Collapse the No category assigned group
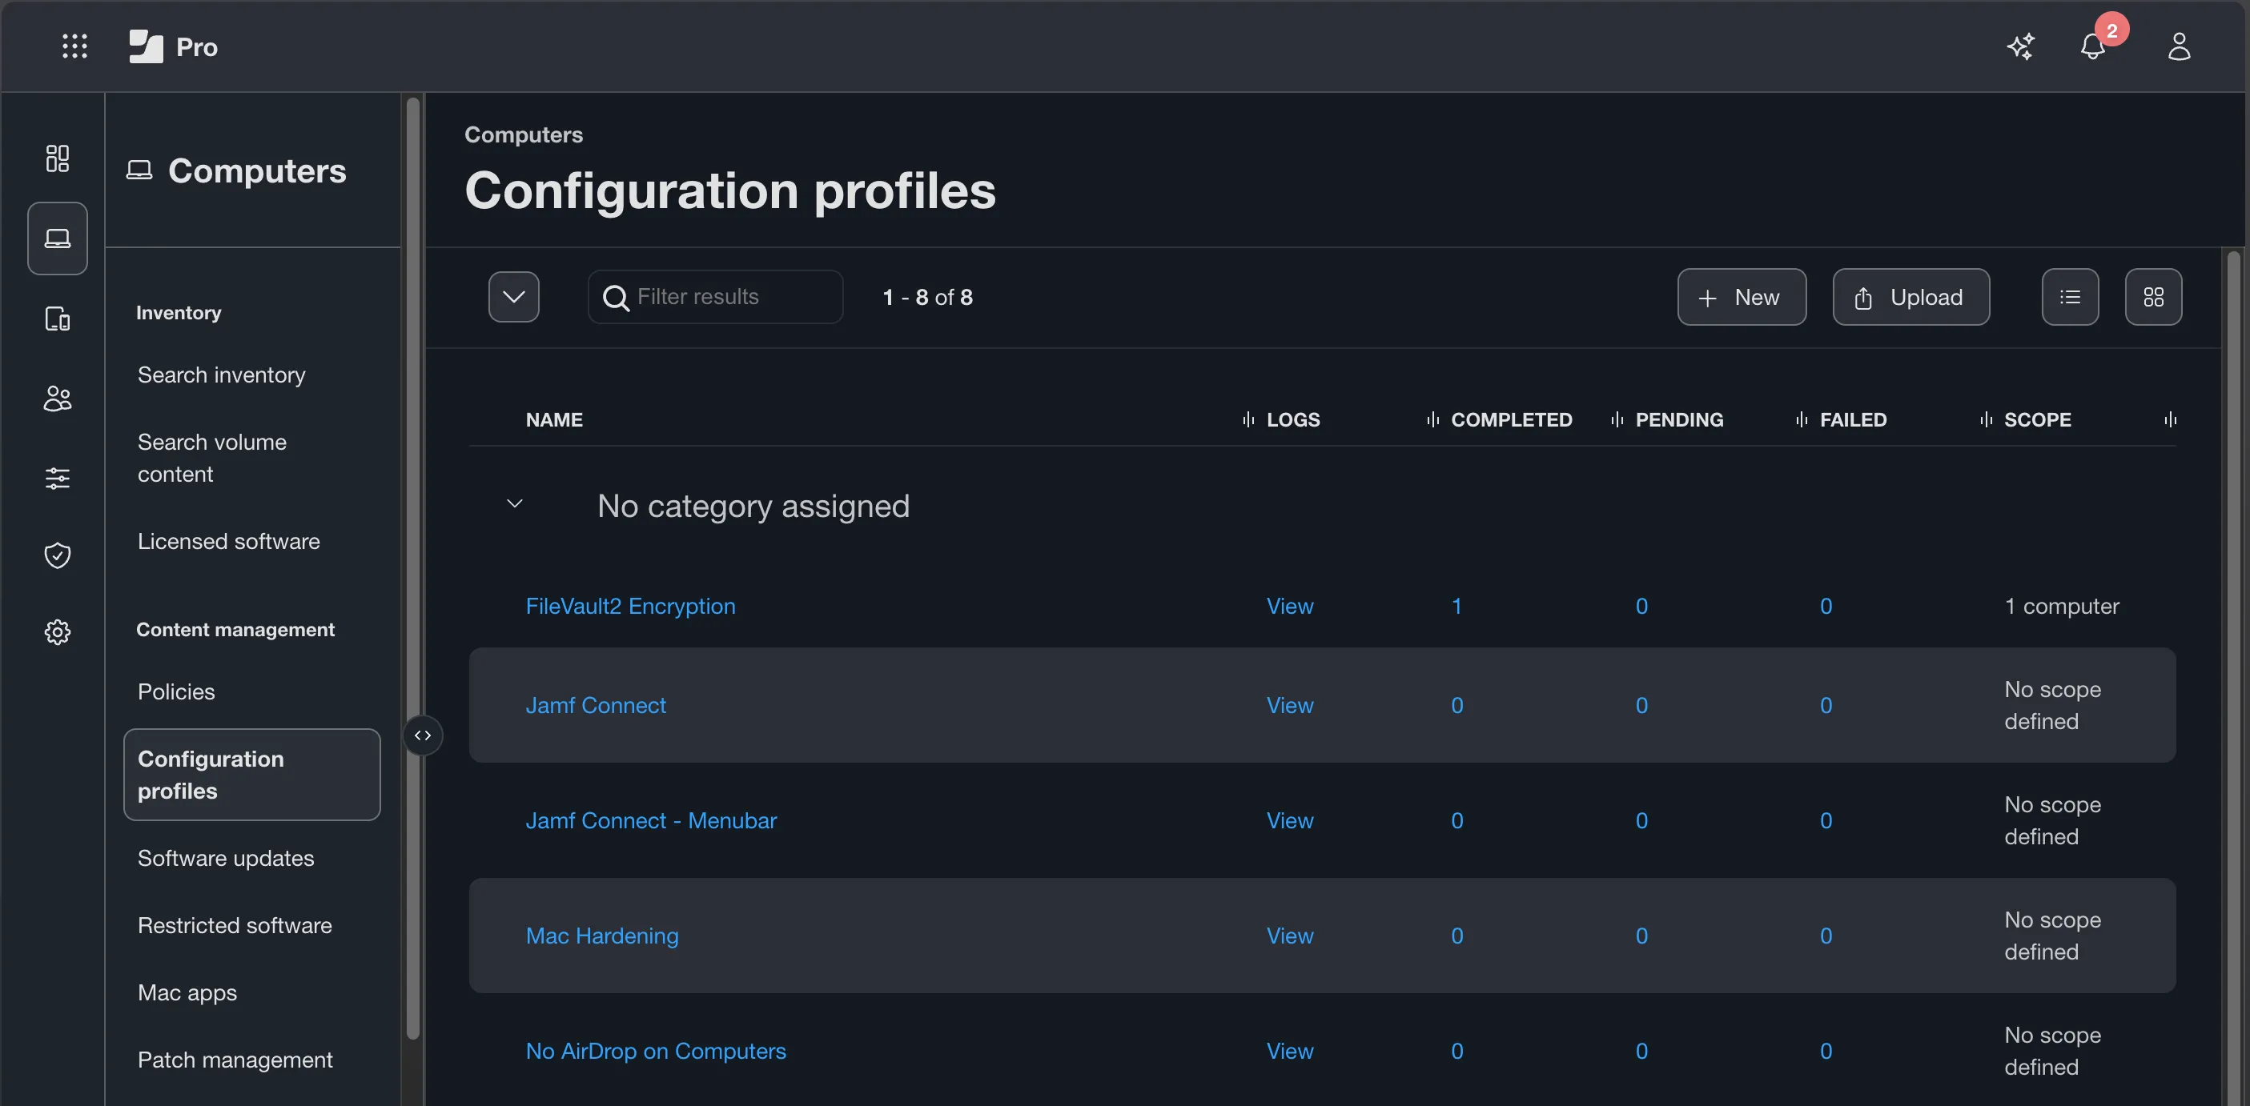 coord(515,503)
